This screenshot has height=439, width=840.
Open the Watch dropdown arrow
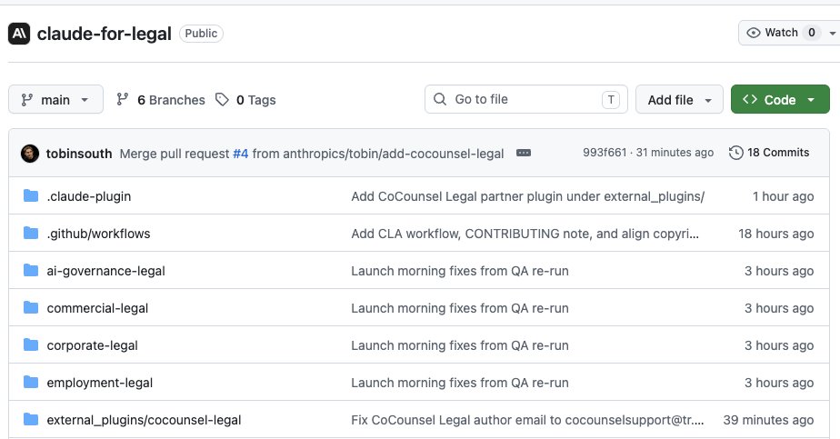[833, 34]
